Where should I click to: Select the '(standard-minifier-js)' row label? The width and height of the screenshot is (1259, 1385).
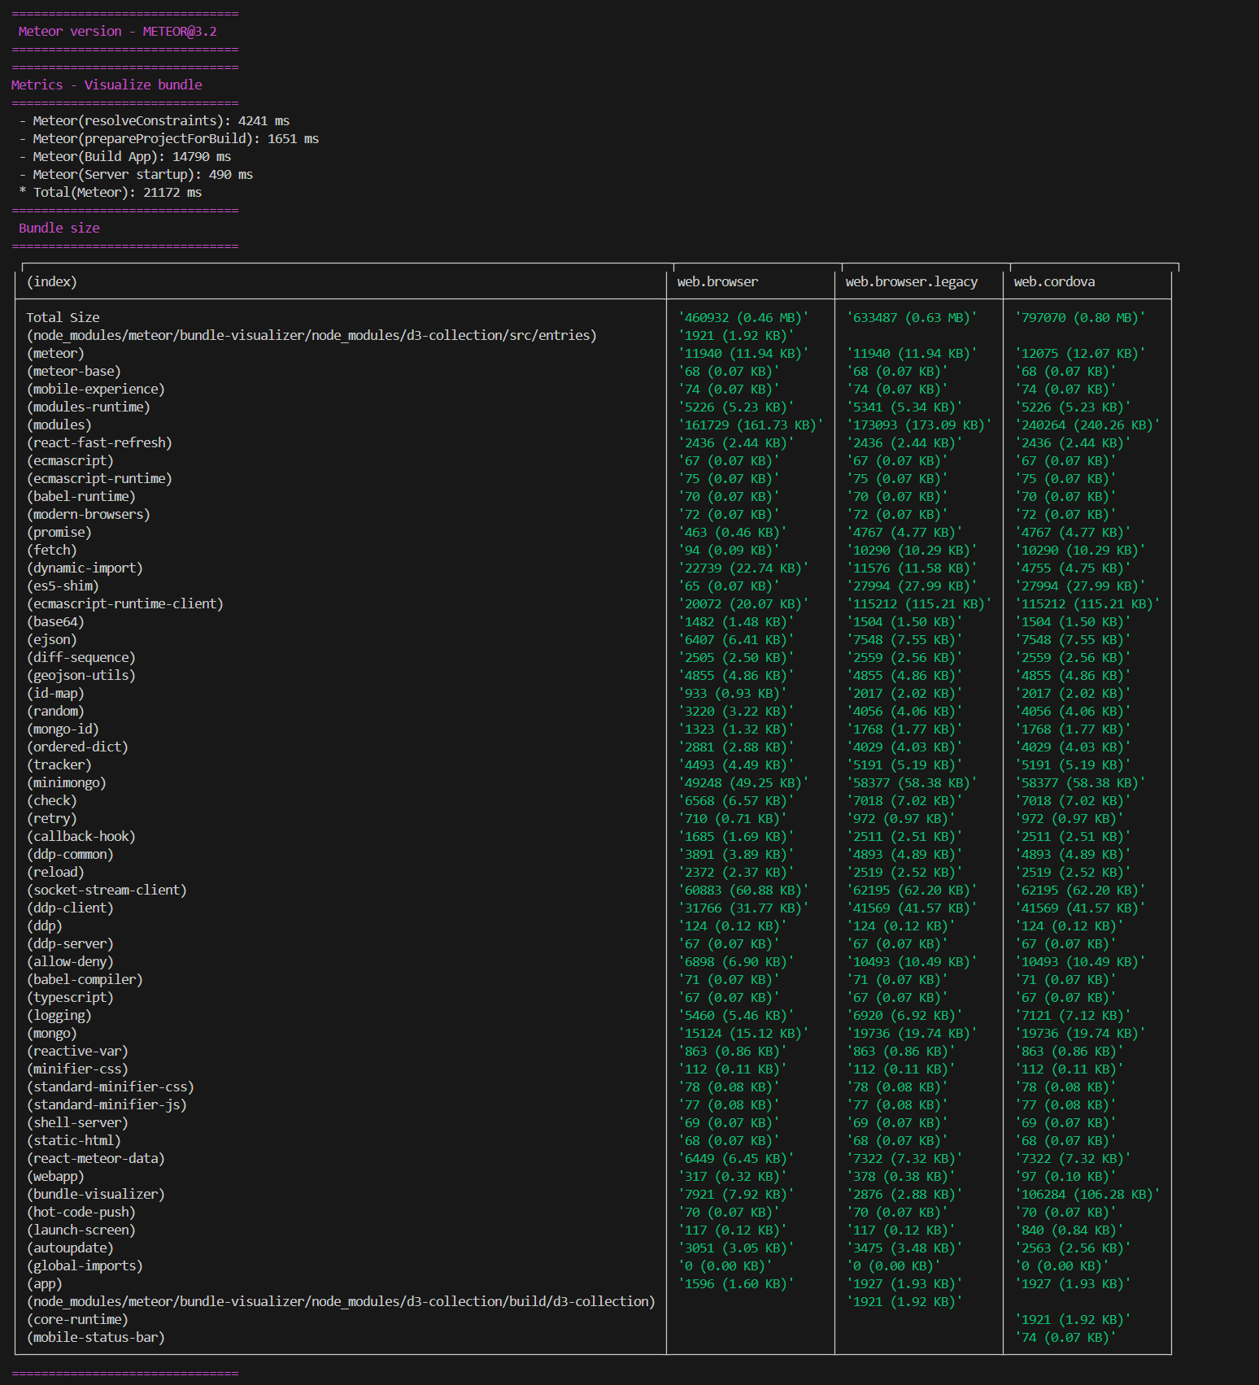coord(107,1104)
